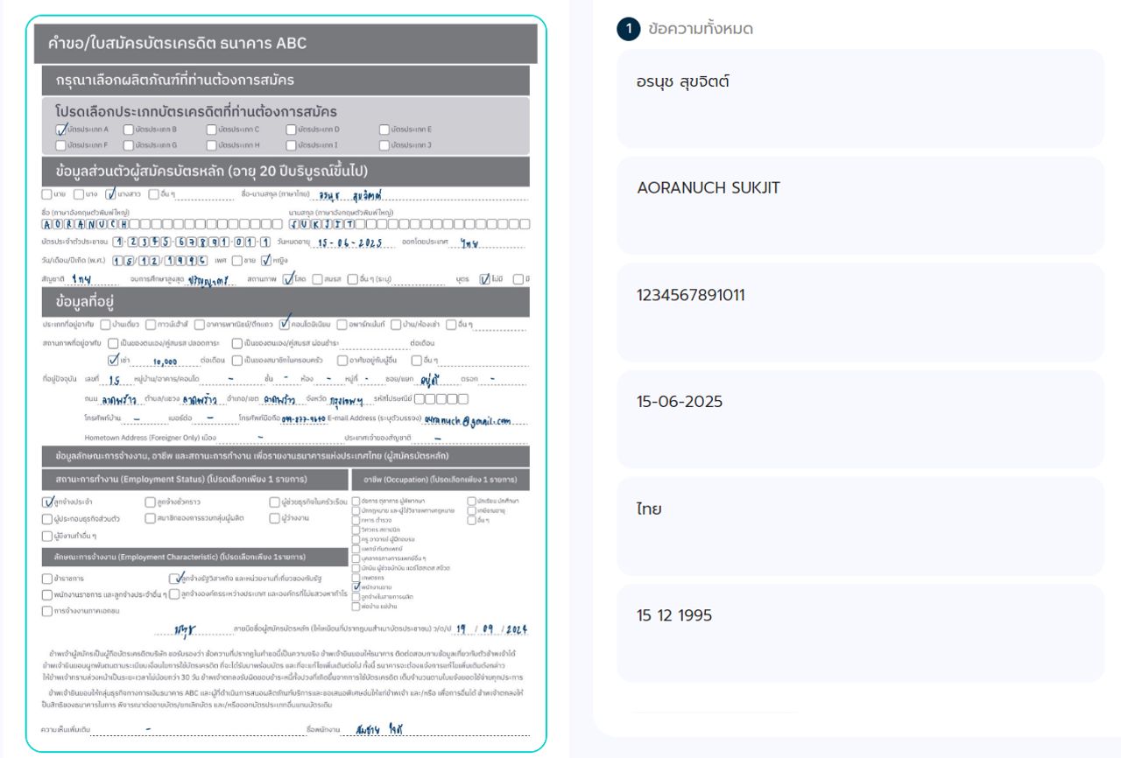Tick the บัตรประเภท D checkbox
1121x758 pixels.
[291, 130]
